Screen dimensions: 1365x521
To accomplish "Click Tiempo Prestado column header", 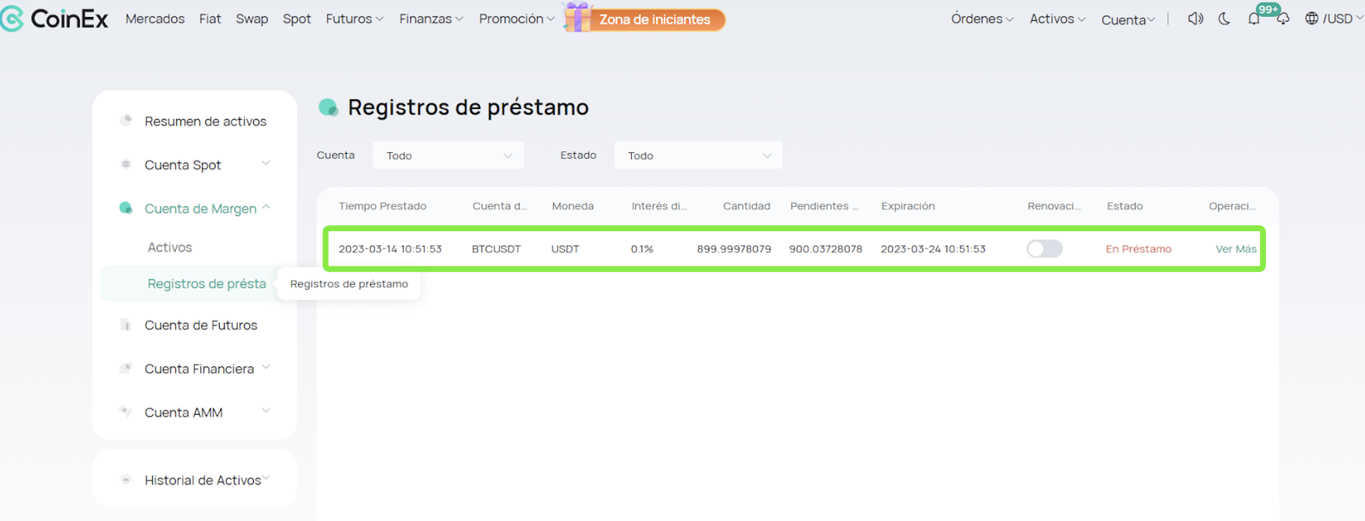I will click(x=382, y=206).
